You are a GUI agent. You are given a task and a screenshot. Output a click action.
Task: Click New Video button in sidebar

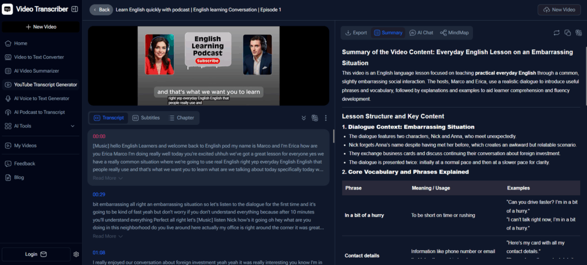coord(41,27)
